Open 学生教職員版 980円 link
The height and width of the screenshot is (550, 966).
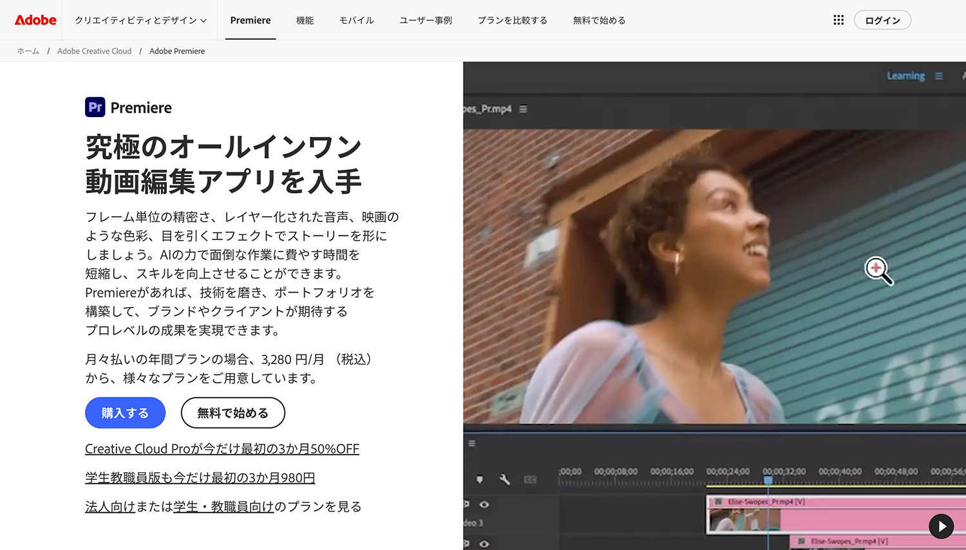200,478
